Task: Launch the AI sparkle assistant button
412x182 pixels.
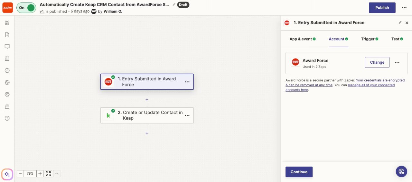Action: coord(7,174)
